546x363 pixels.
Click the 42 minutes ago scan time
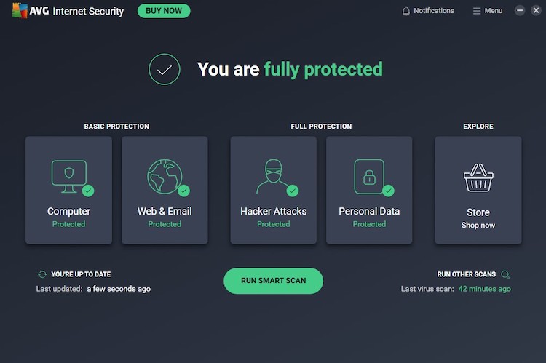[x=484, y=289]
